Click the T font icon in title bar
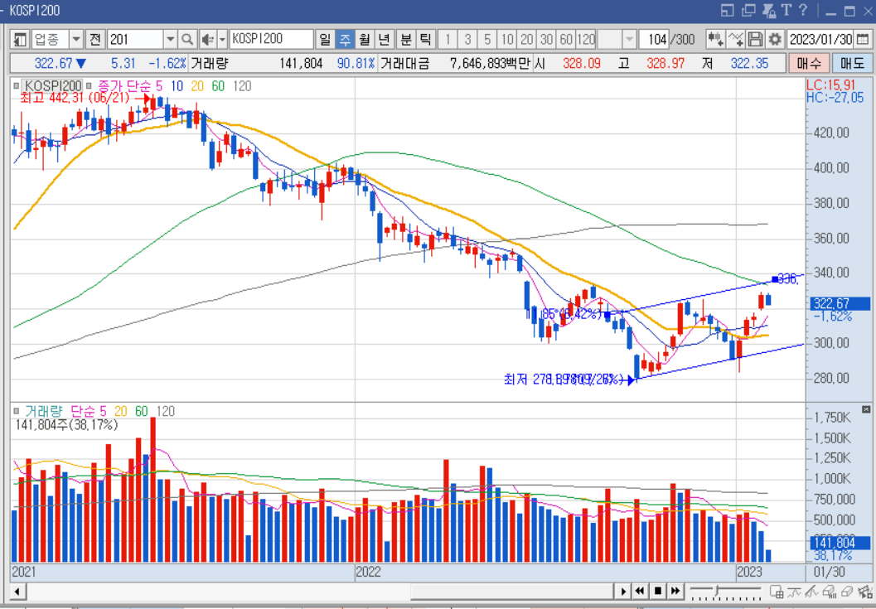This screenshot has height=609, width=876. (x=786, y=10)
